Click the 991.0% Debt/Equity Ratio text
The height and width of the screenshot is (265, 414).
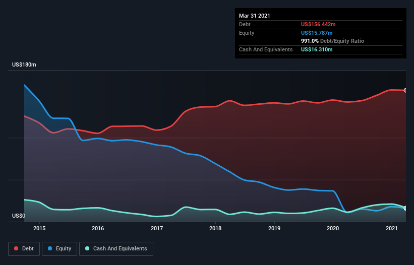[332, 41]
